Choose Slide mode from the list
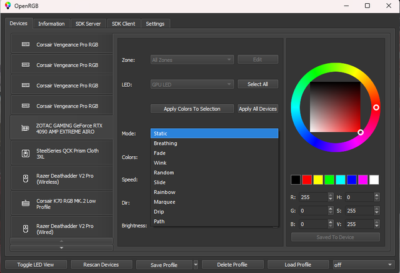This screenshot has width=400, height=273. coord(214,182)
